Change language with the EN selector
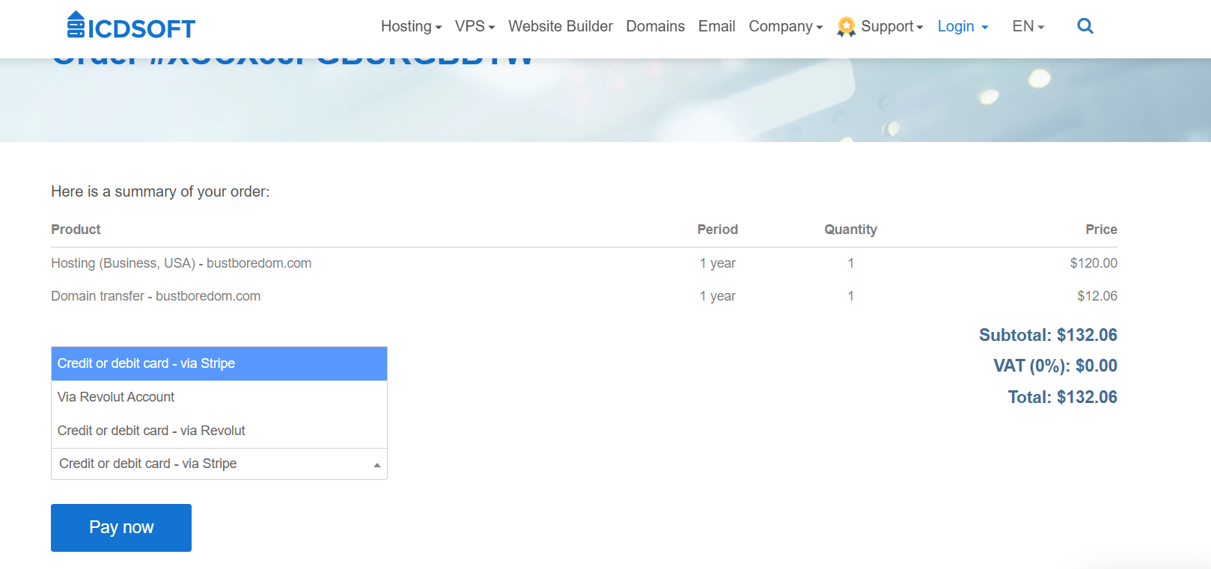This screenshot has width=1211, height=569. [x=1028, y=26]
